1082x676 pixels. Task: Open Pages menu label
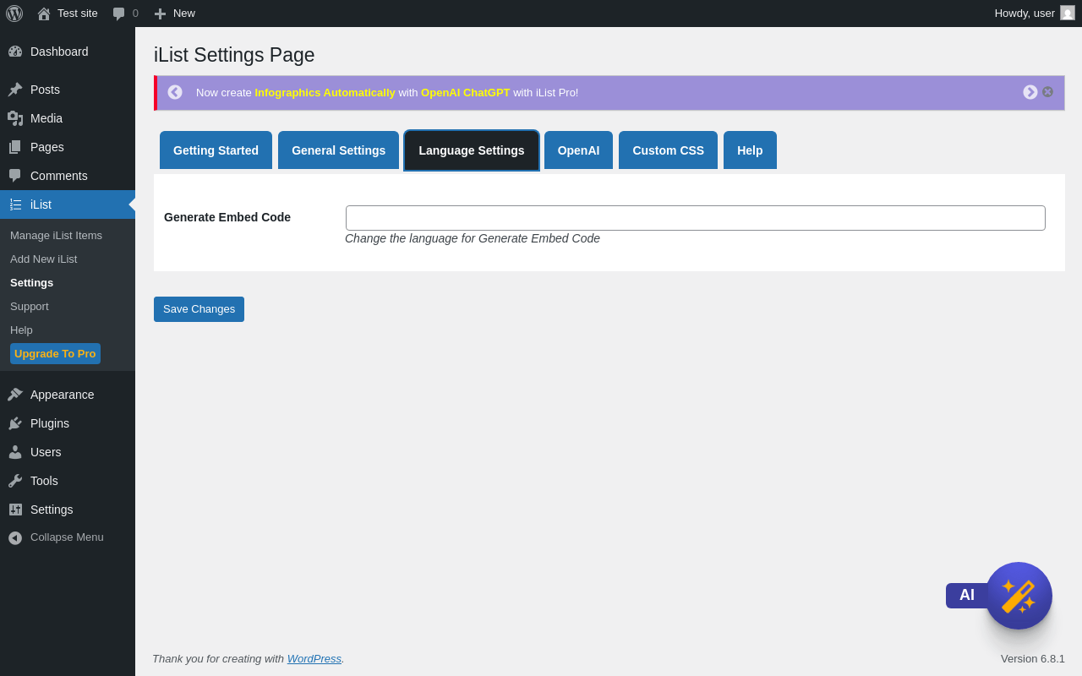point(47,147)
